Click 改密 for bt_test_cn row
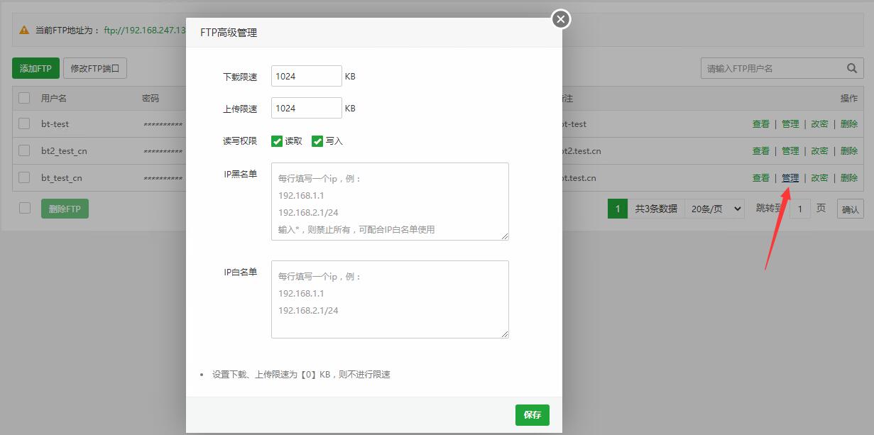 (x=819, y=178)
